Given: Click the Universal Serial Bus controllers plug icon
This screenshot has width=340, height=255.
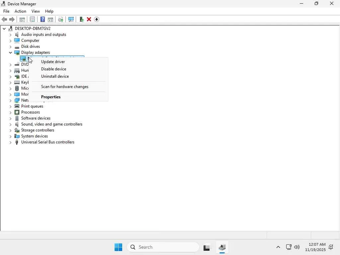Looking at the screenshot, I should pos(17,142).
